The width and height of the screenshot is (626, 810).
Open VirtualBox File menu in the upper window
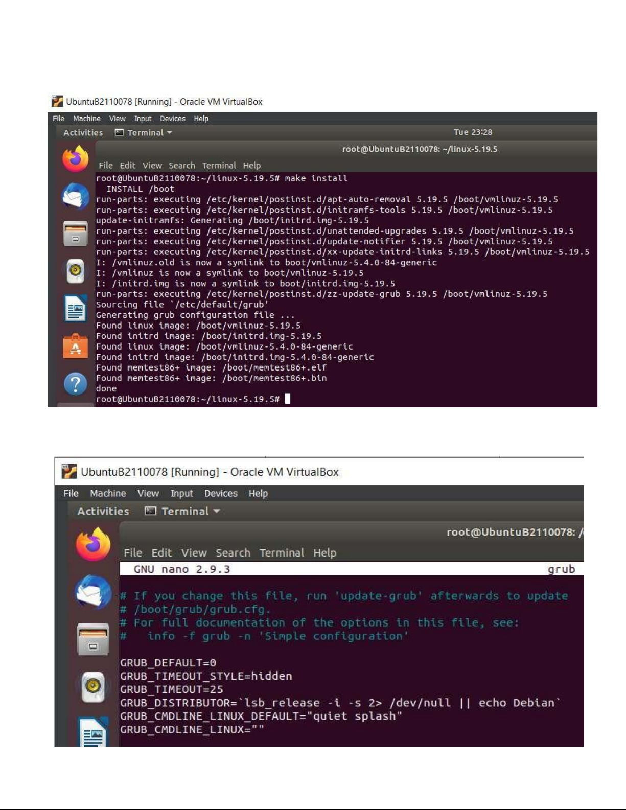coord(59,119)
